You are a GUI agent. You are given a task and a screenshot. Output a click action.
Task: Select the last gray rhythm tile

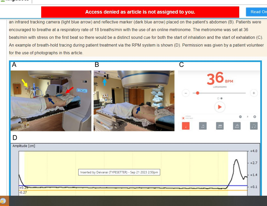[254, 126]
